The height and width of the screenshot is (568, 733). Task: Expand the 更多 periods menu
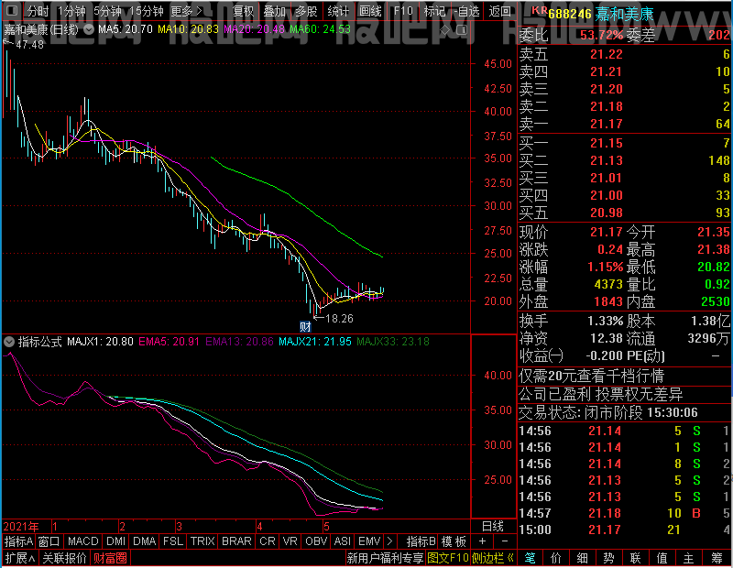pyautogui.click(x=186, y=11)
